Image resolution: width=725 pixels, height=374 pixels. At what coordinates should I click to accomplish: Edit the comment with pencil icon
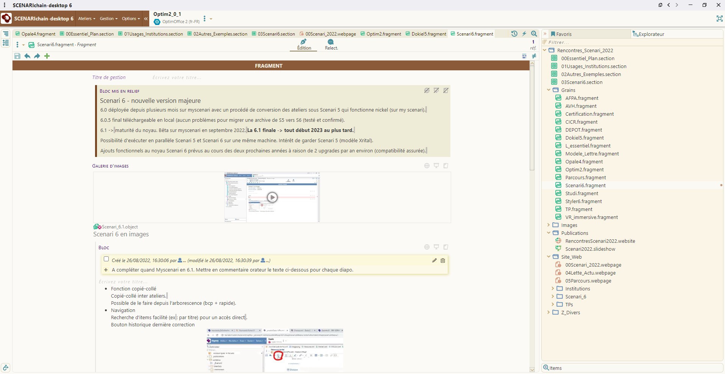434,260
